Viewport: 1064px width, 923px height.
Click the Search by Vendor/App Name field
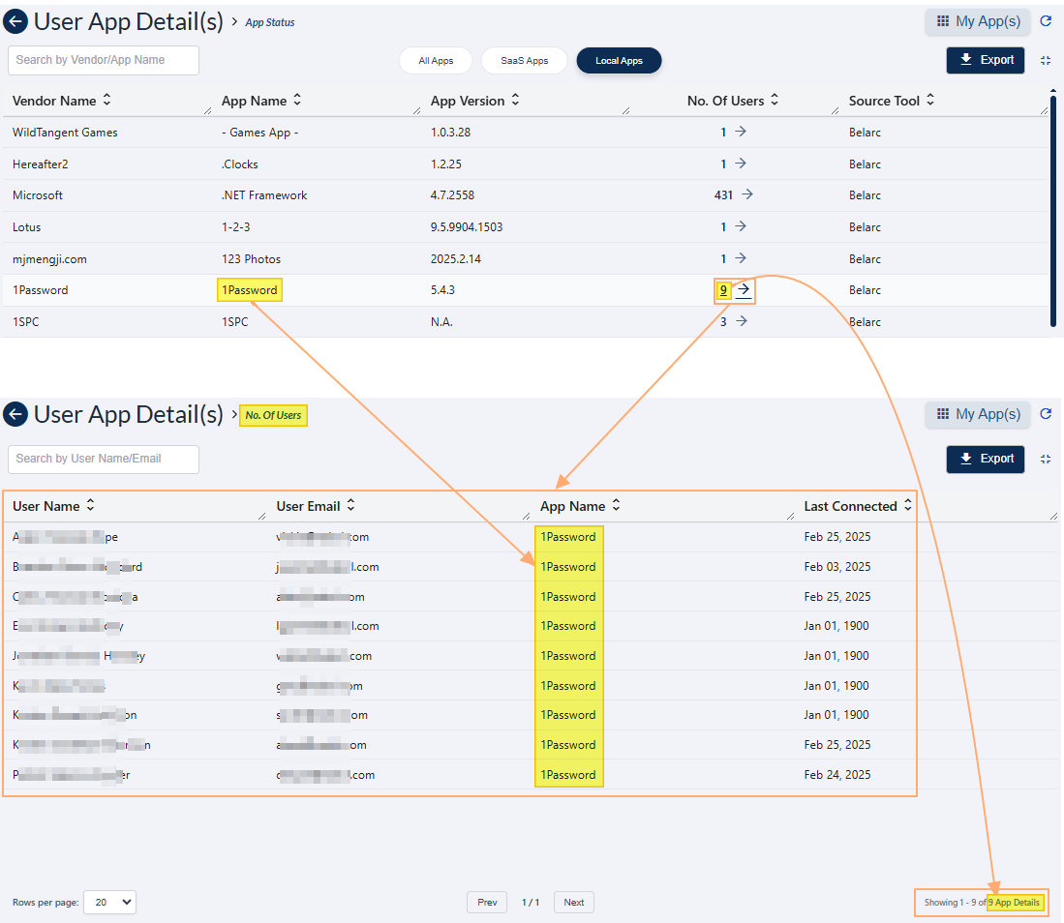[104, 60]
